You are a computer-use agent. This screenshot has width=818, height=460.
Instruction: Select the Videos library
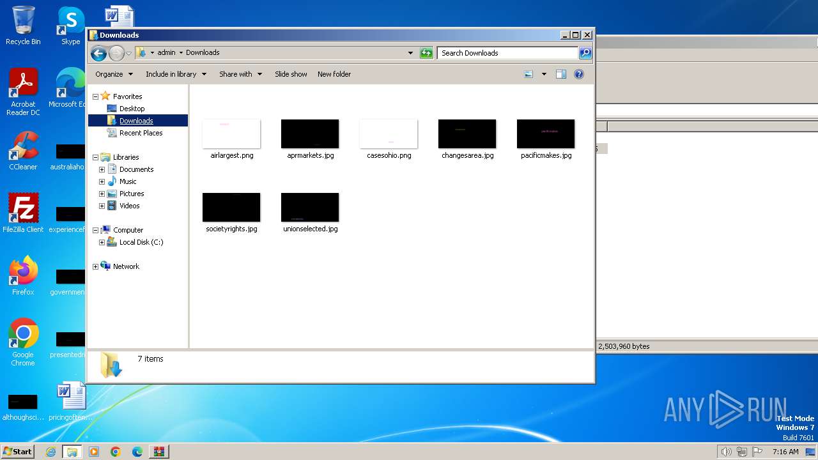coord(129,206)
